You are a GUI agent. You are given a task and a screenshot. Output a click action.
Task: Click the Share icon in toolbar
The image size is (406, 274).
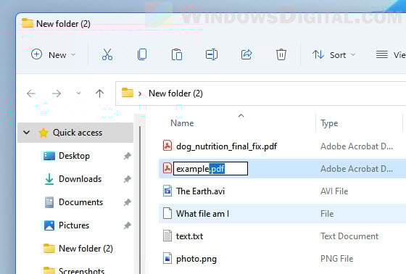point(246,54)
